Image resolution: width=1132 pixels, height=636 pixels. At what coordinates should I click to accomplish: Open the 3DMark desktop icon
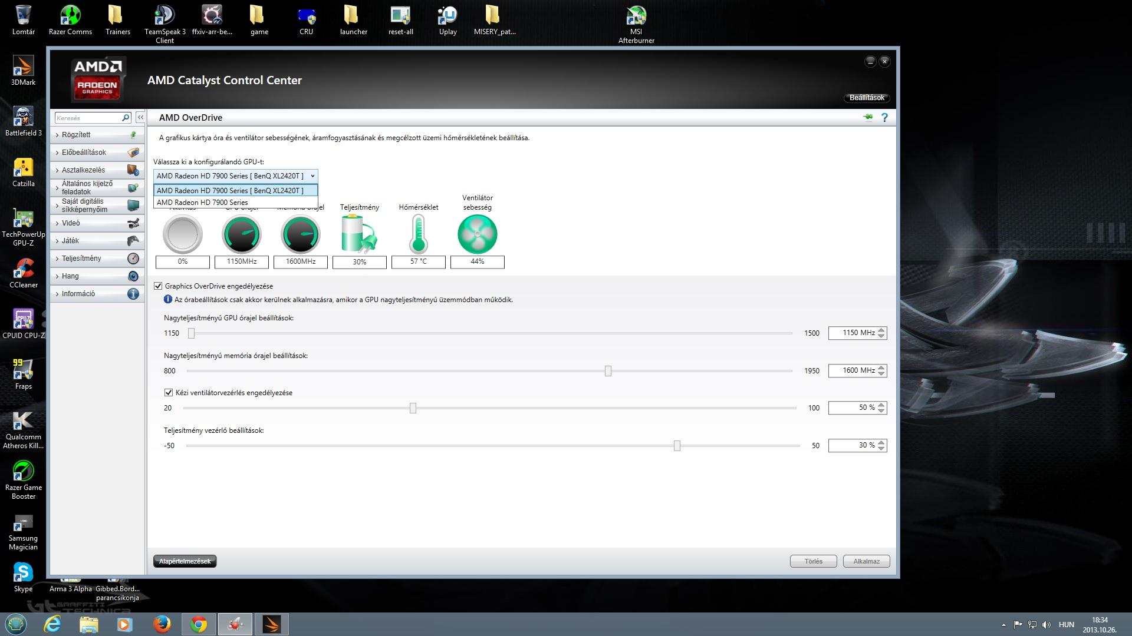point(24,70)
